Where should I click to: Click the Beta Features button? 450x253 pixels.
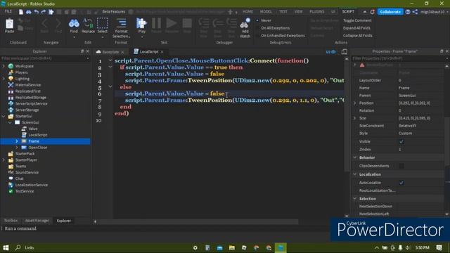point(114,12)
